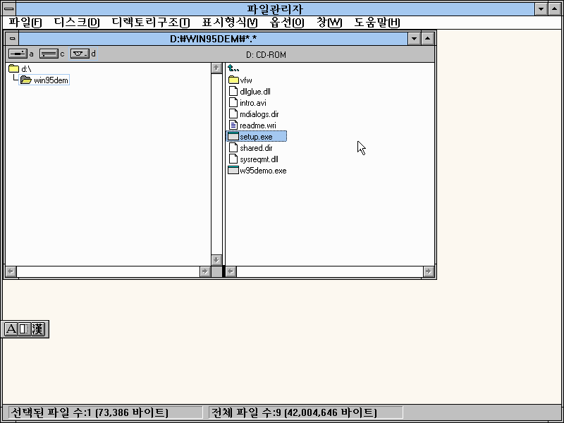Select sysreqmt.dll file

pyautogui.click(x=253, y=159)
